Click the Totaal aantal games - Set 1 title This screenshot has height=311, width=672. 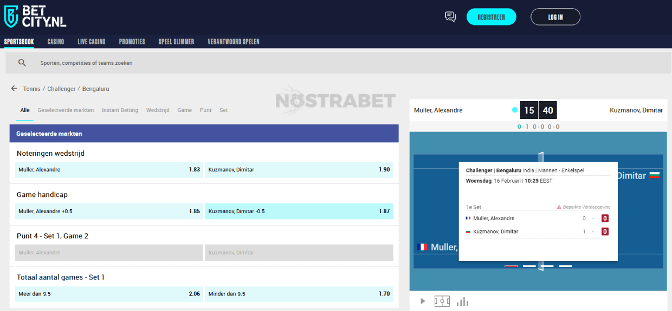[61, 277]
